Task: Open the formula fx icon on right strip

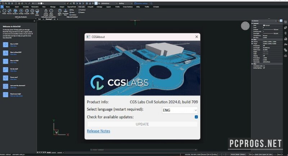Action: [285, 44]
